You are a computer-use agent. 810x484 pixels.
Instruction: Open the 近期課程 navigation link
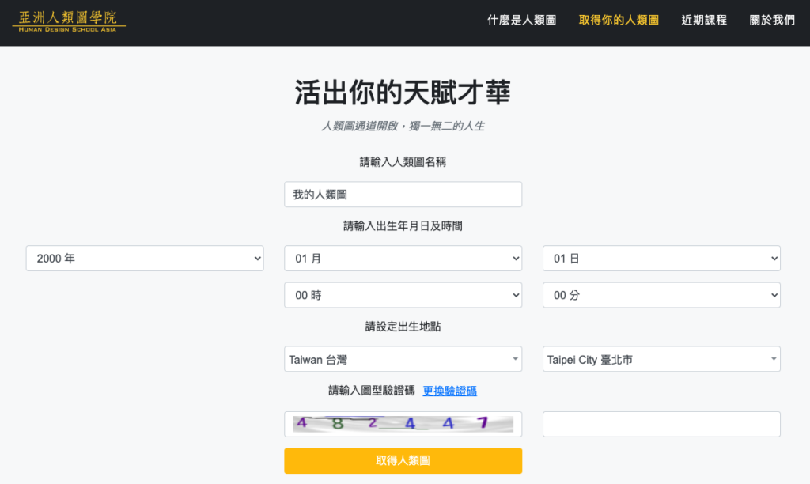[x=704, y=21]
